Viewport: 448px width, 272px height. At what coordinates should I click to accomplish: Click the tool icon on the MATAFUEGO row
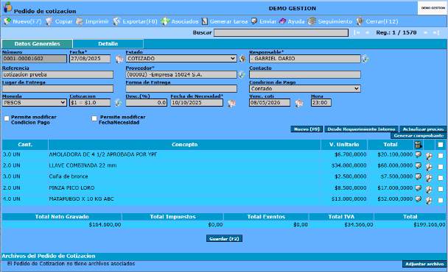(x=429, y=200)
